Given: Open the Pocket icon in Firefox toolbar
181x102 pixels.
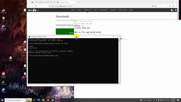Looking at the screenshot, I should click(170, 6).
